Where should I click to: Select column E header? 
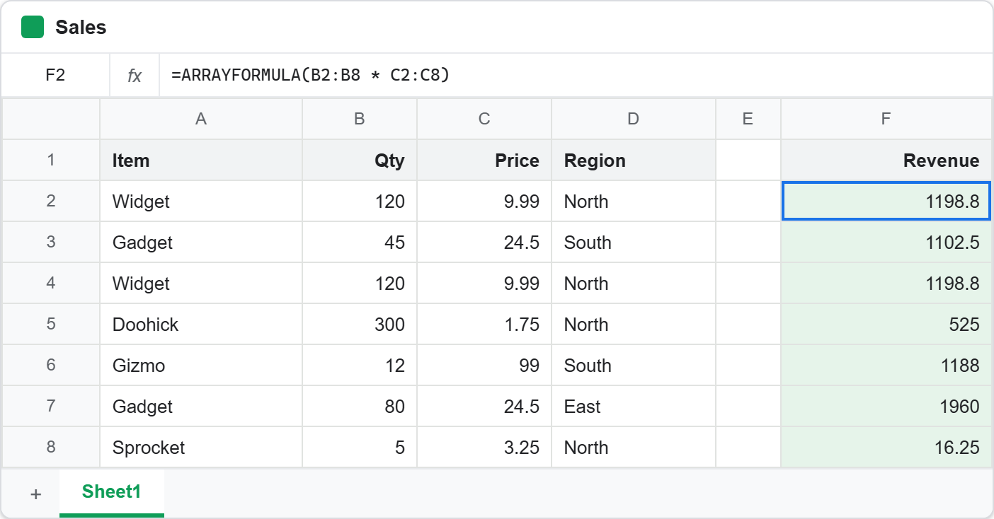[748, 119]
